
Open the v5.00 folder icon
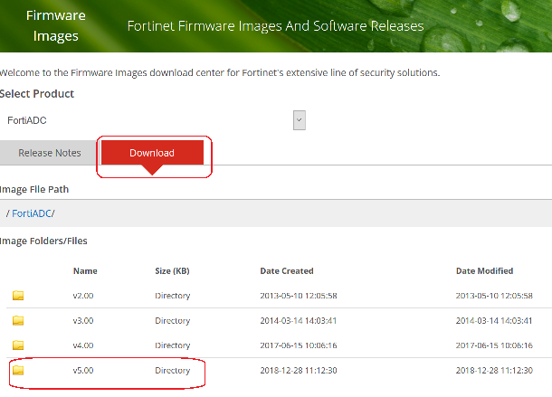[18, 371]
